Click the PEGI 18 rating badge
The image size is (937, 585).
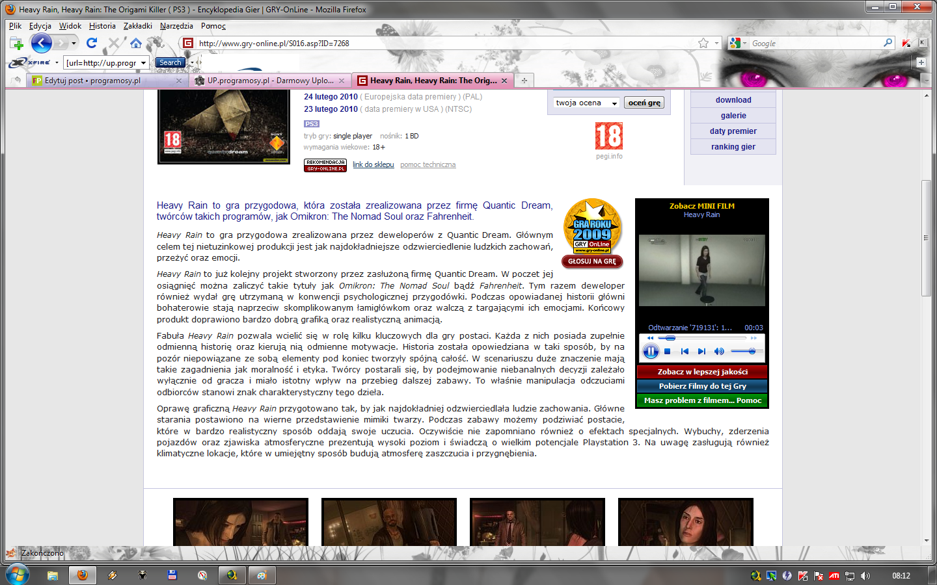[x=609, y=136]
